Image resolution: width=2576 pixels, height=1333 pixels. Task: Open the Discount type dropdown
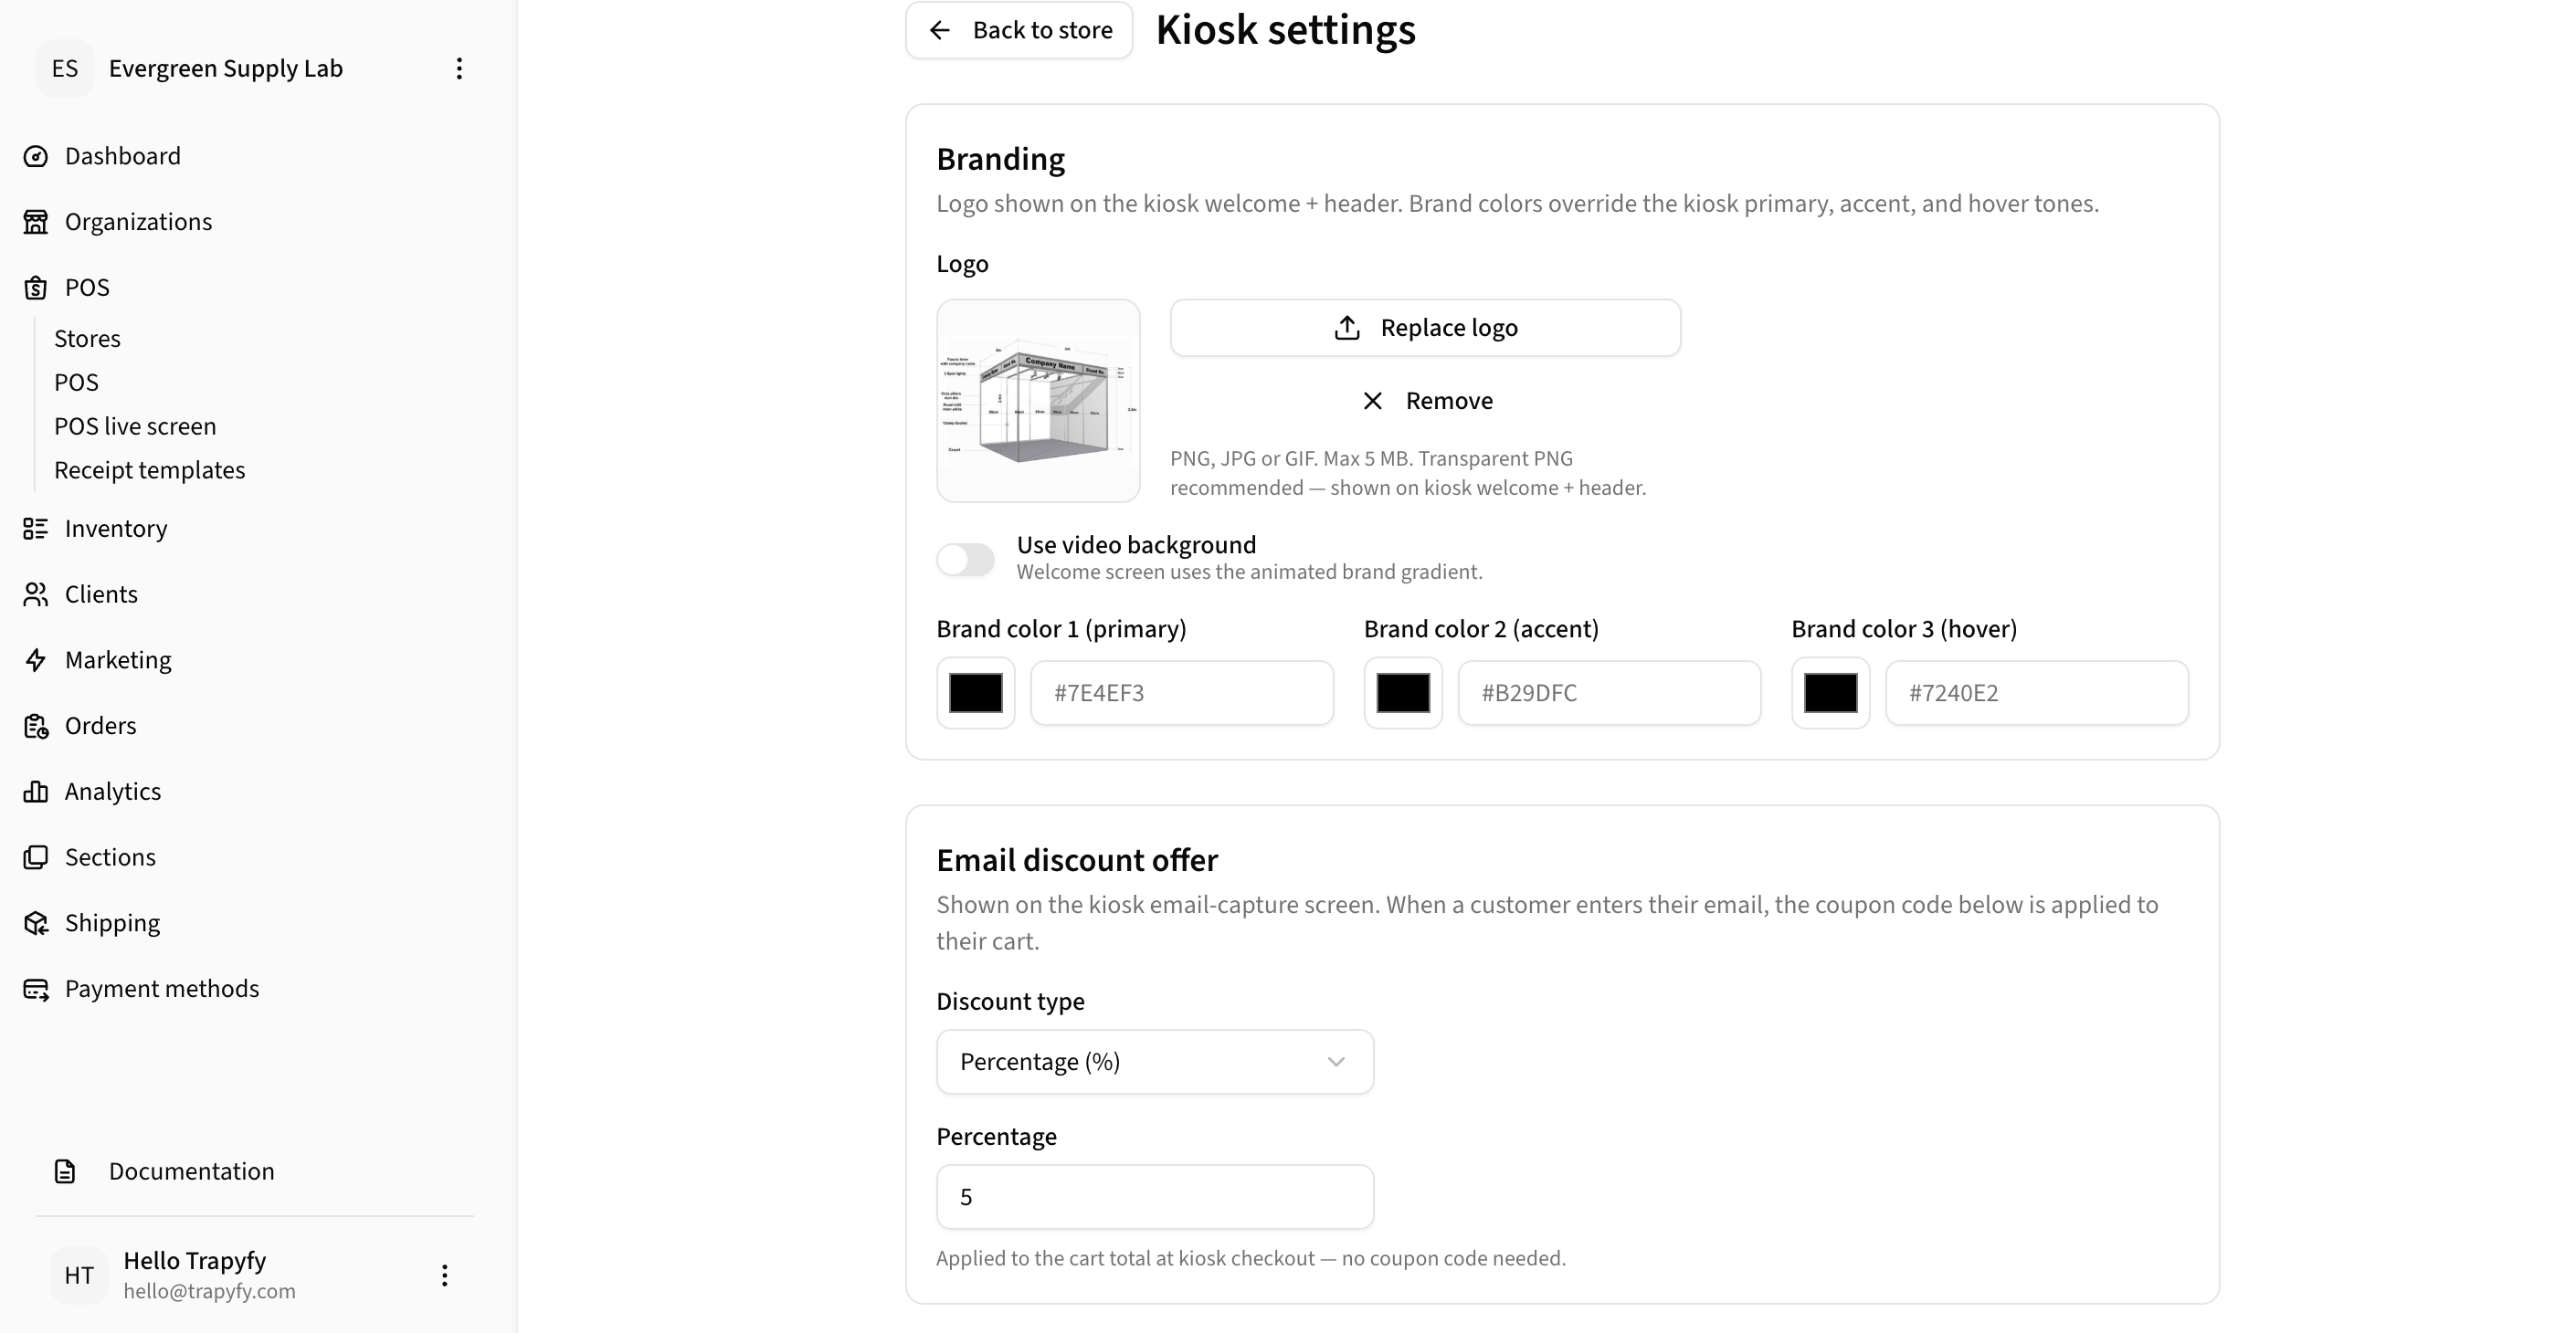click(x=1155, y=1061)
